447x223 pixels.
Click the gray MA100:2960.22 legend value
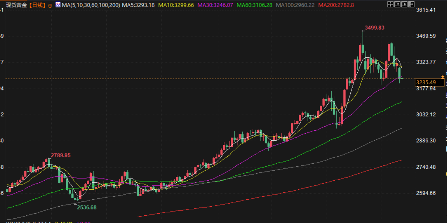tap(295, 5)
